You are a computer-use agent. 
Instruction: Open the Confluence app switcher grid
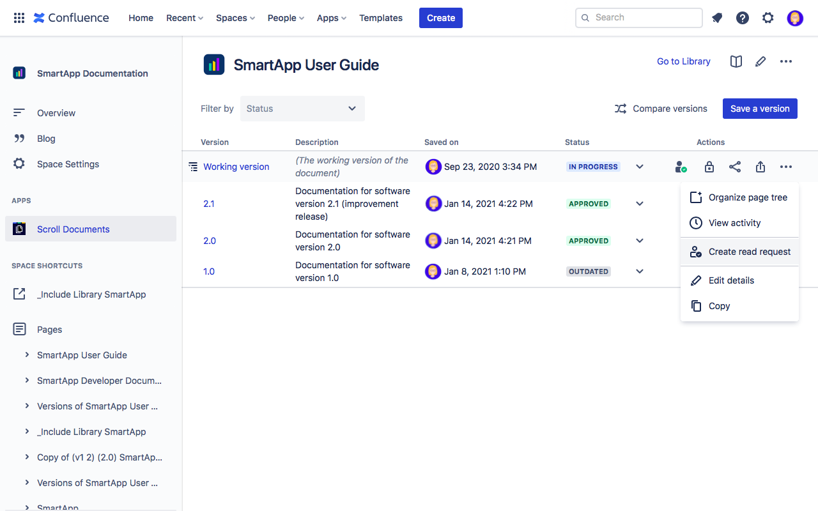click(19, 17)
